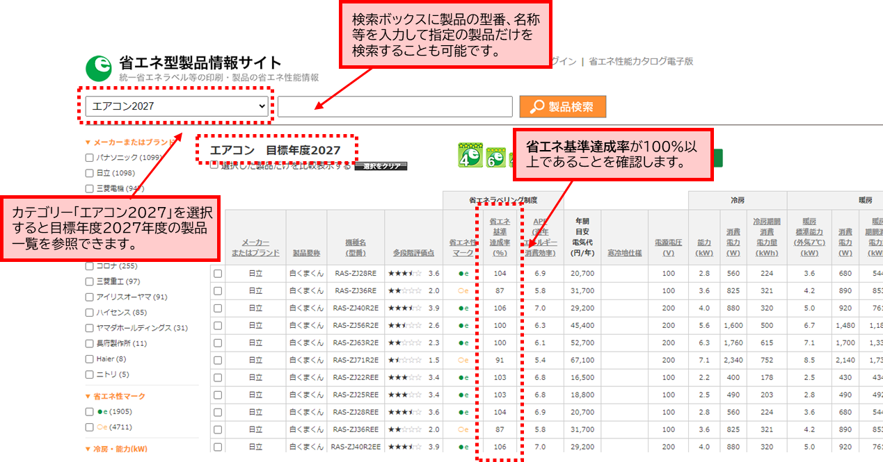
Task: Click the green e site logo
Action: [99, 67]
